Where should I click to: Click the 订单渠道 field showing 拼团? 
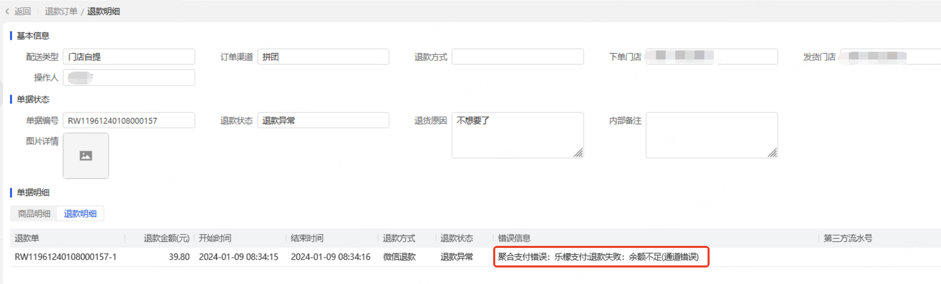(323, 57)
